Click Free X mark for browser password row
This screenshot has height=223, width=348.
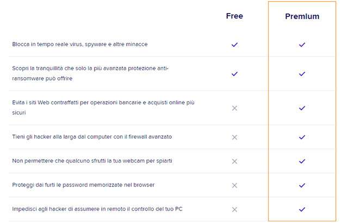[x=234, y=185]
